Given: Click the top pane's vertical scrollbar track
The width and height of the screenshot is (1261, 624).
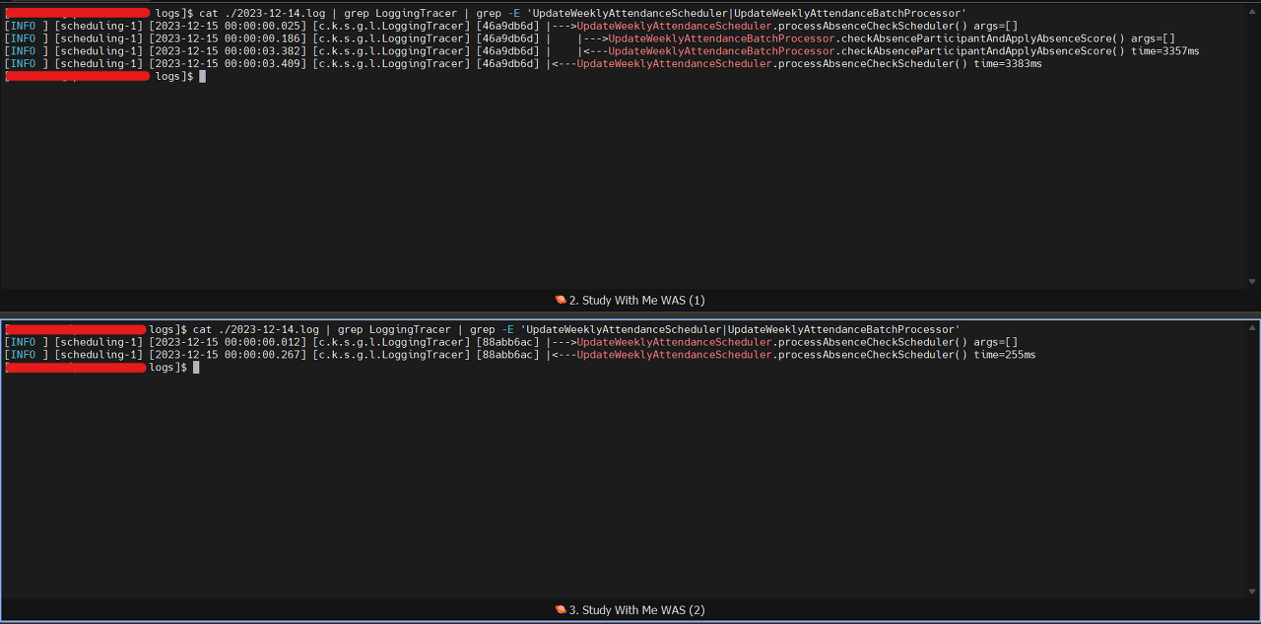Looking at the screenshot, I should pyautogui.click(x=1253, y=145).
